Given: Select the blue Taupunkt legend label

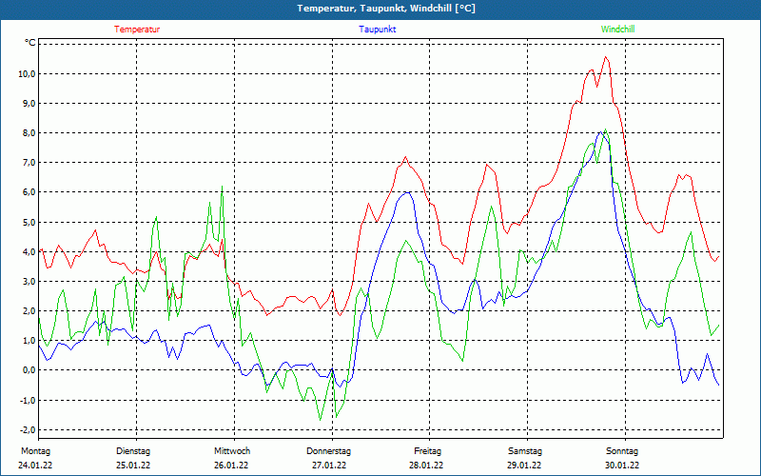Looking at the screenshot, I should 378,30.
